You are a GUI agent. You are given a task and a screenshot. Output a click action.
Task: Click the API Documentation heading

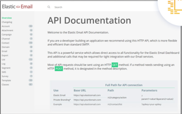89,20
